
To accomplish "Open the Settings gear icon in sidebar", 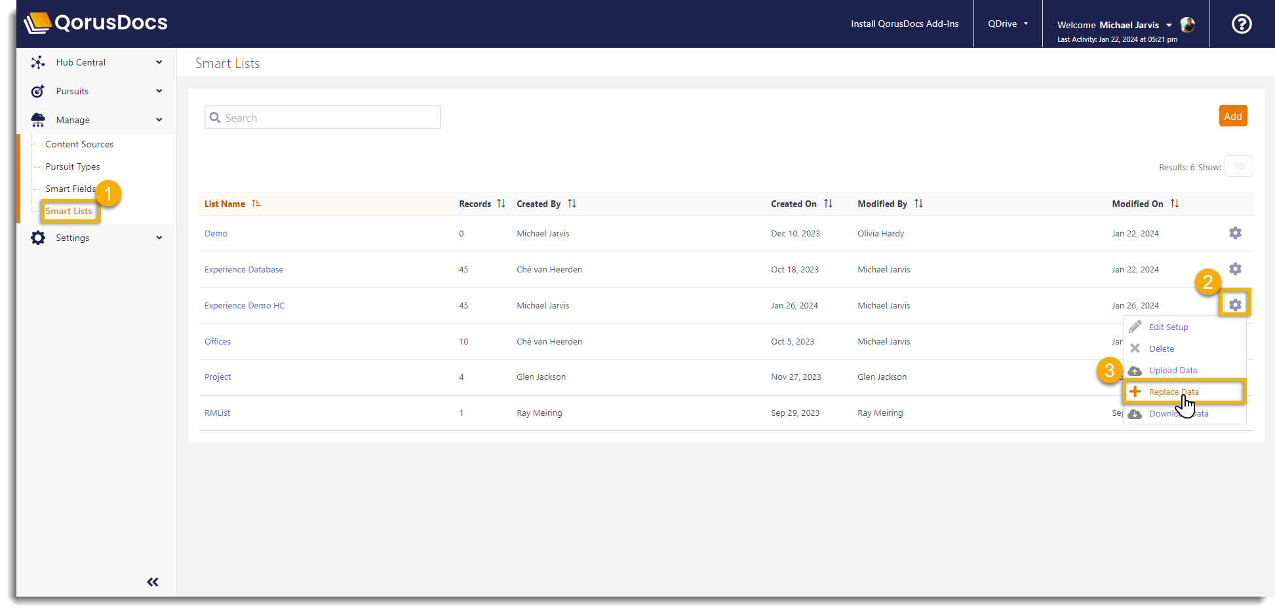I will [37, 238].
